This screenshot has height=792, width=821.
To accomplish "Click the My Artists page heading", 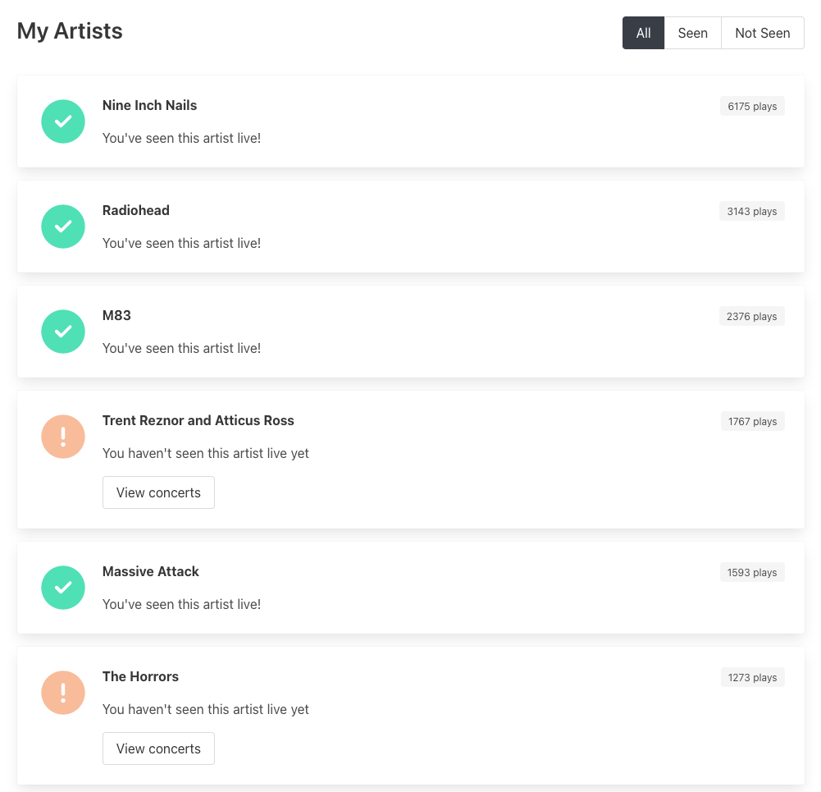I will pos(69,31).
